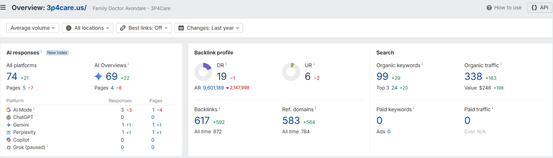
Task: Open the Top 3 keywords value 24
Action: coord(394,88)
